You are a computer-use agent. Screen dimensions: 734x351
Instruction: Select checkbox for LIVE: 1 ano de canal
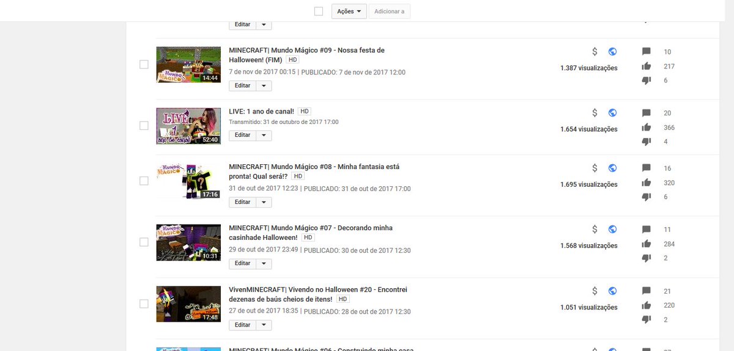tap(144, 125)
